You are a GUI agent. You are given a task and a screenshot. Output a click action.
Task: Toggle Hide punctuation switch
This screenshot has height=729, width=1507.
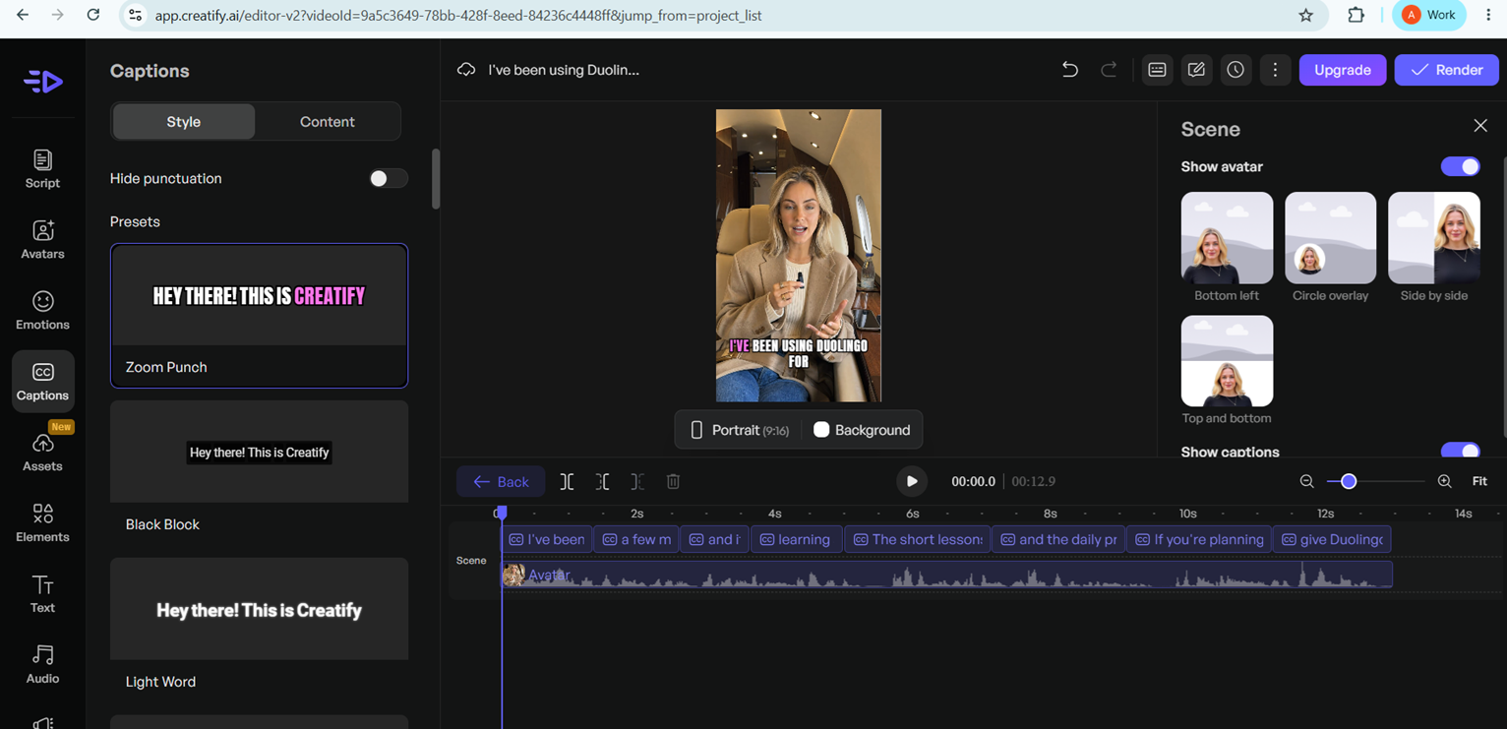tap(388, 178)
